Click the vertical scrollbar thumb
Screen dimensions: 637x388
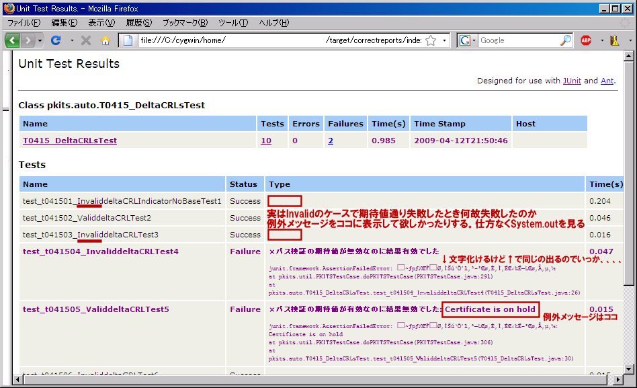click(628, 173)
